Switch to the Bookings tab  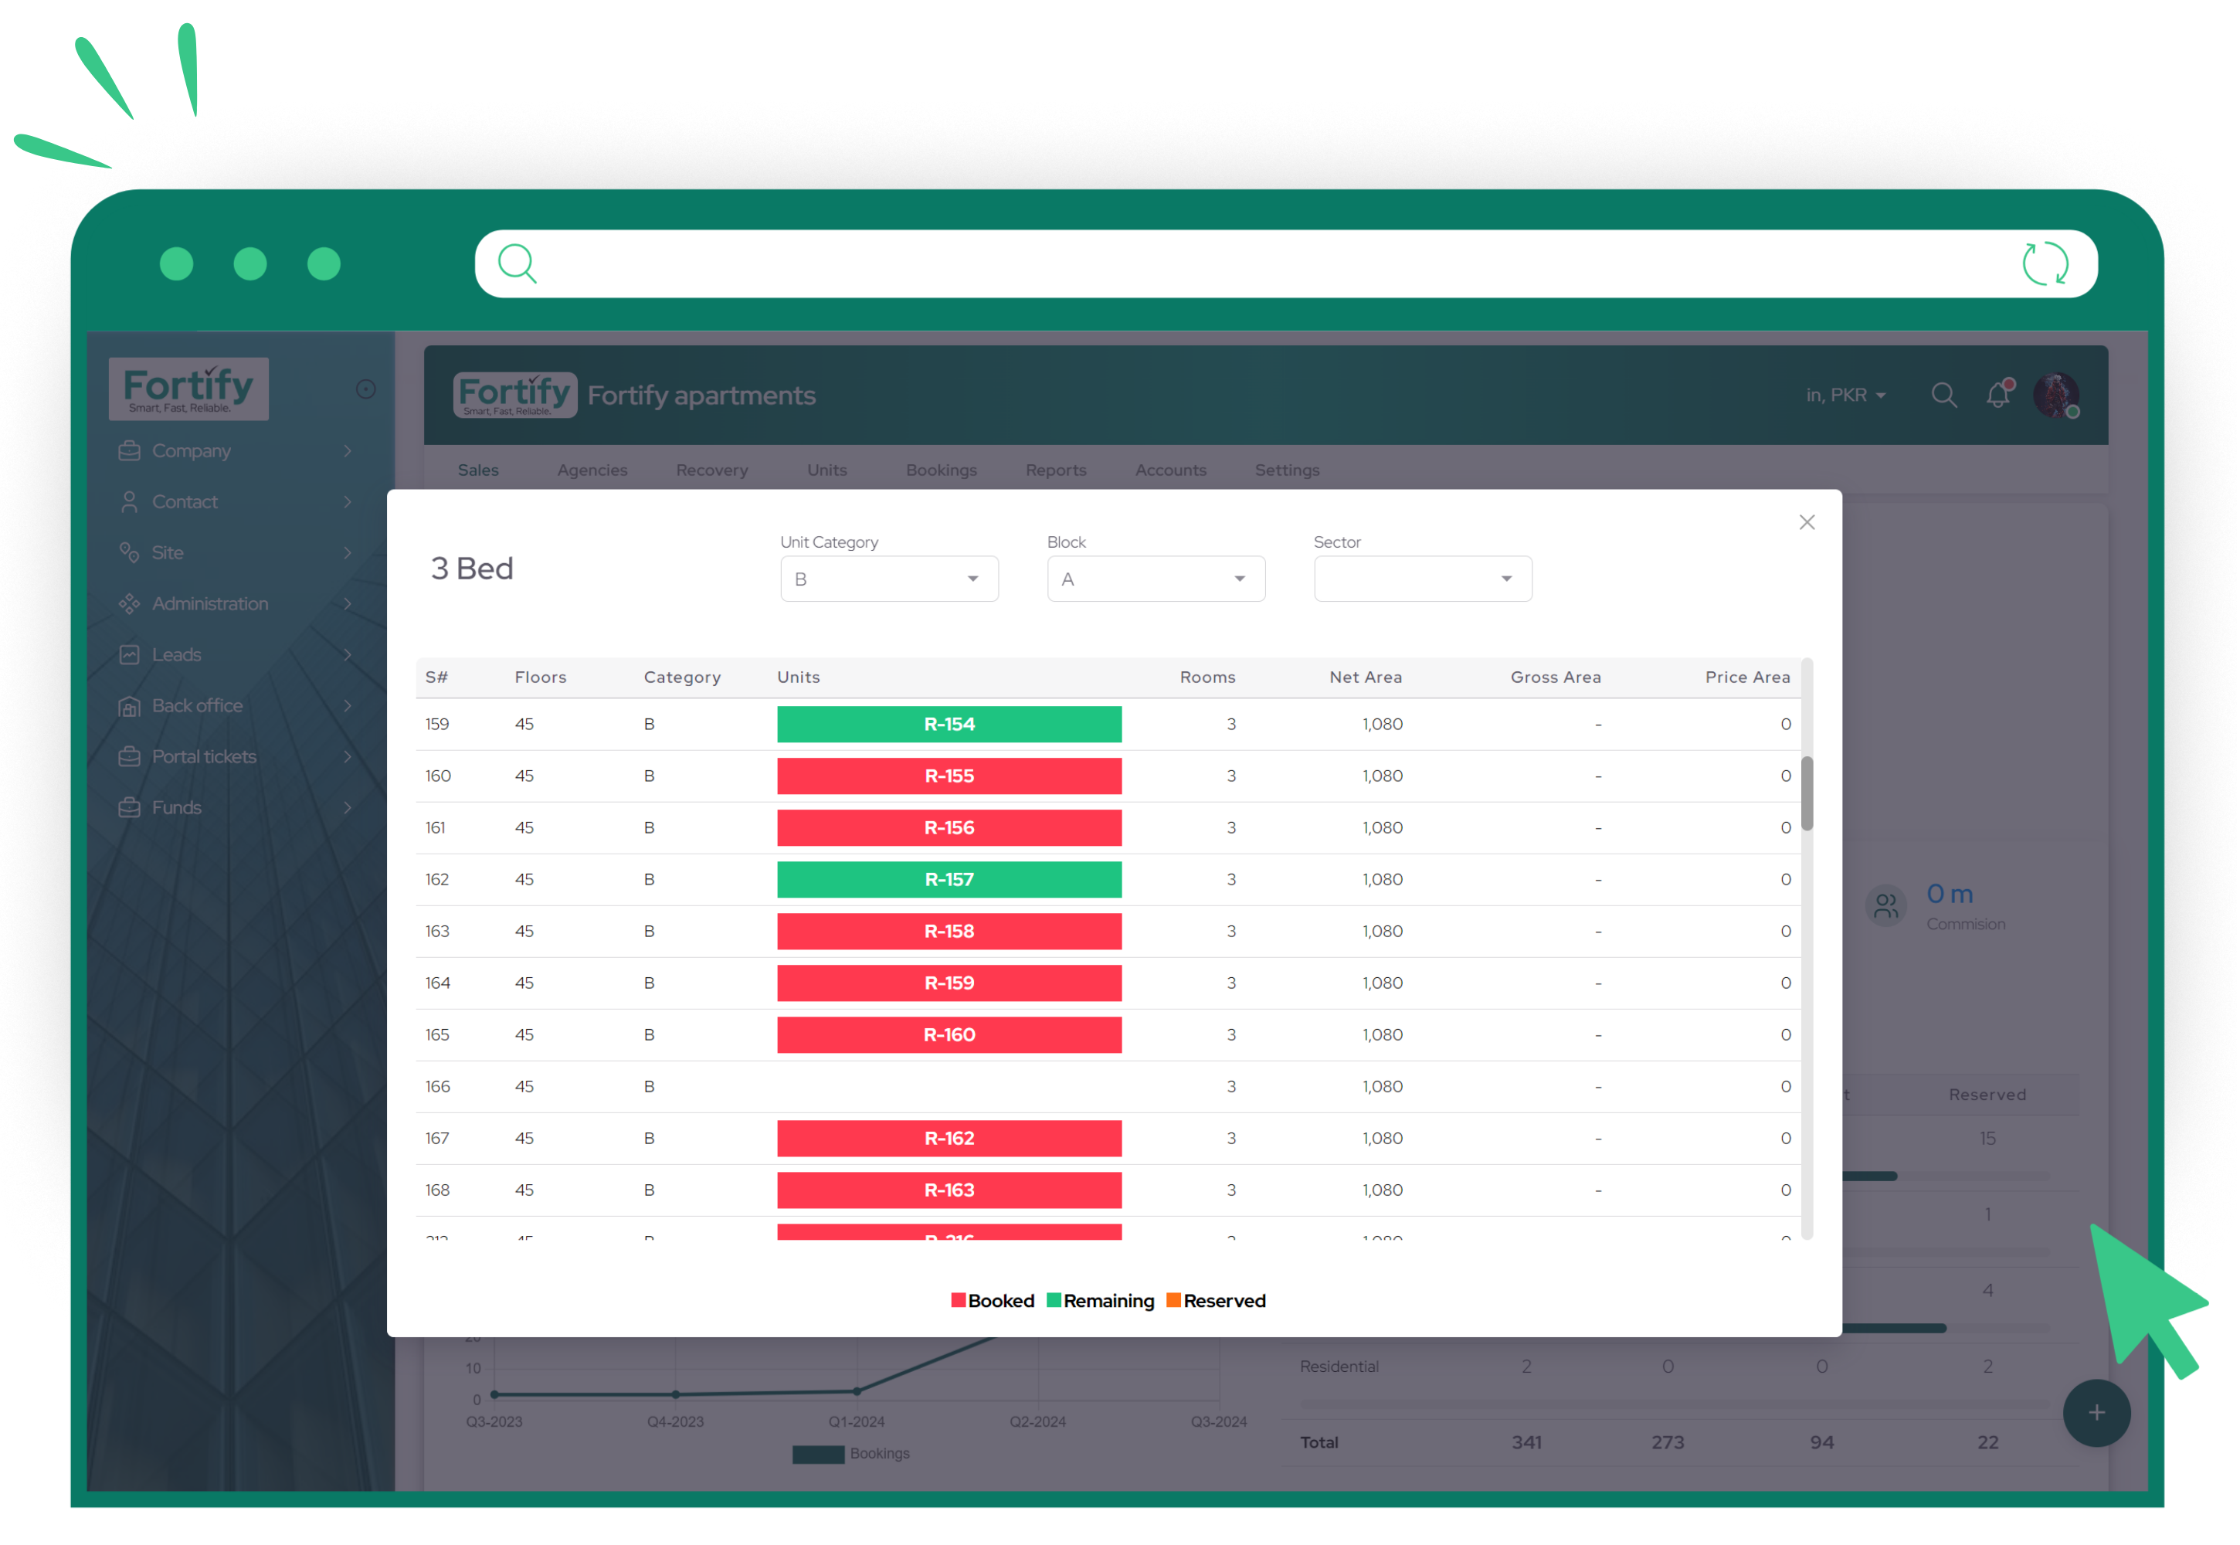tap(941, 470)
